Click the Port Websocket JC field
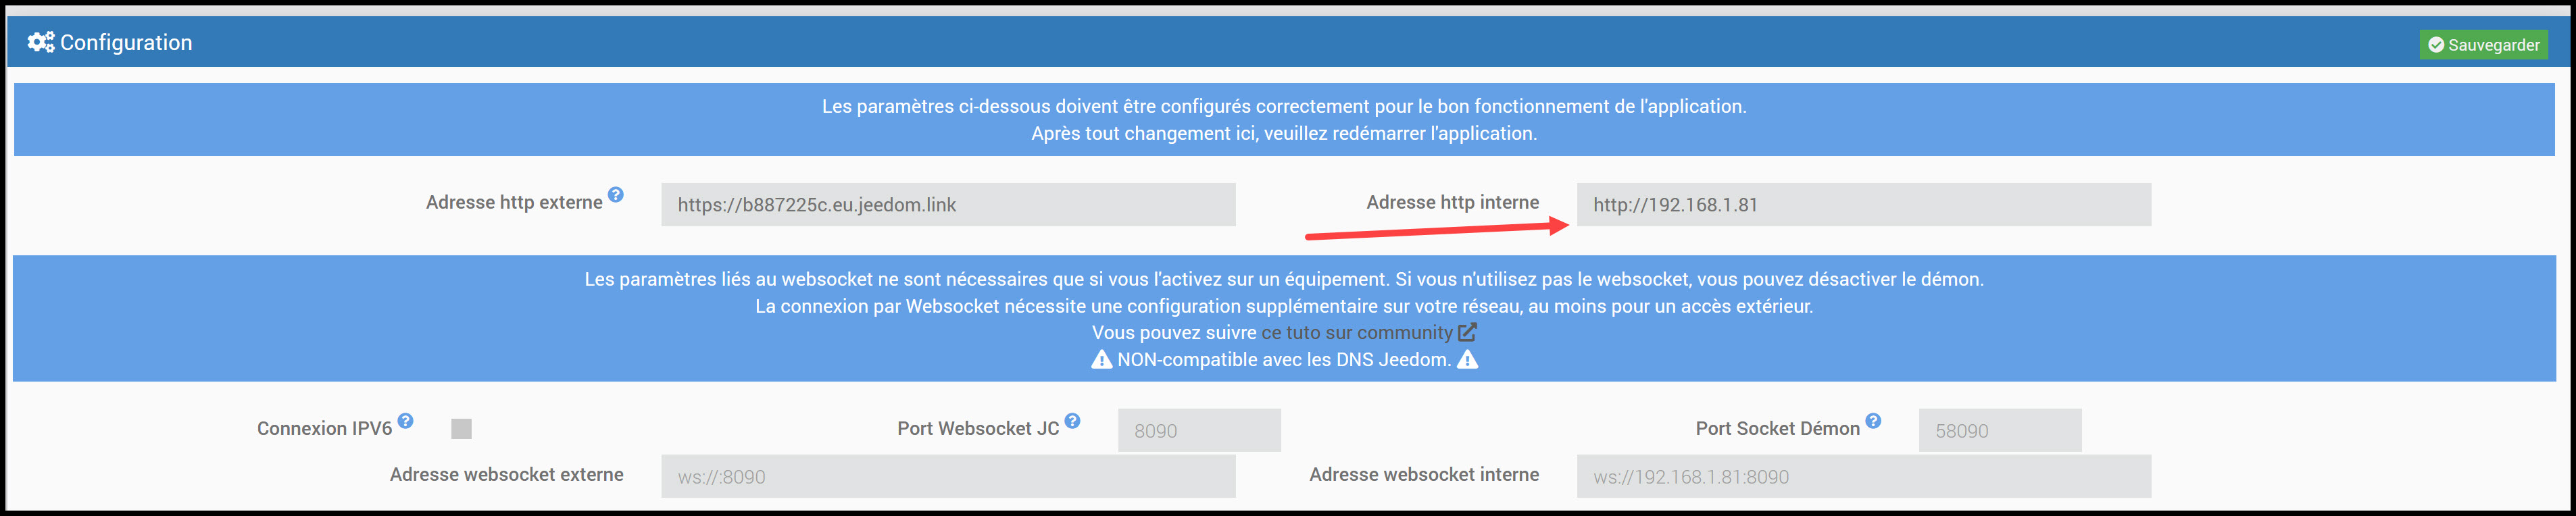 (1198, 430)
